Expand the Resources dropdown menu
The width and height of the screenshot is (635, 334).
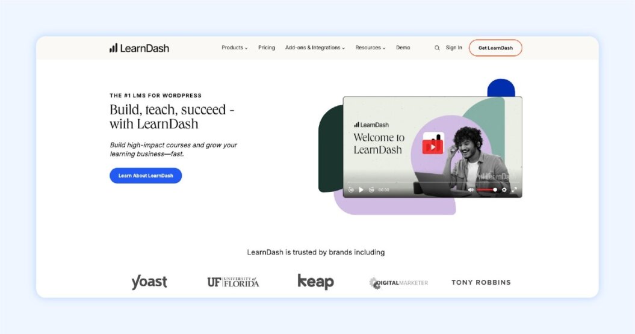click(371, 48)
